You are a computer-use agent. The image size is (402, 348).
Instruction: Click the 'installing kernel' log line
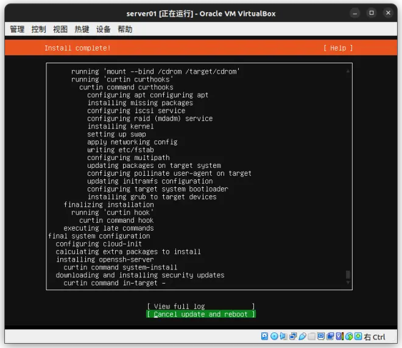(121, 127)
